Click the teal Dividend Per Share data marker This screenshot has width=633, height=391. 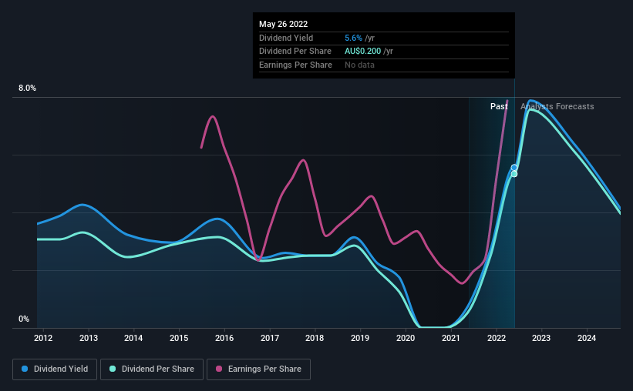click(x=514, y=174)
